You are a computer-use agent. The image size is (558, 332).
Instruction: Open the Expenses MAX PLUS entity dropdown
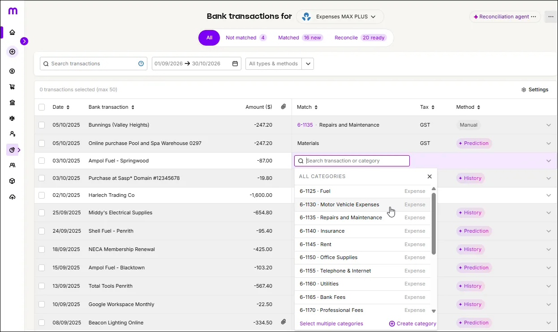pyautogui.click(x=340, y=17)
